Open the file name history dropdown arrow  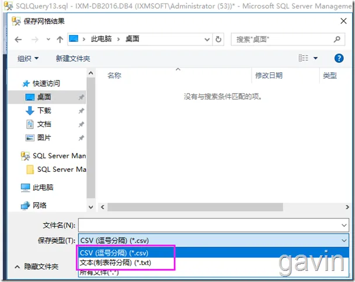(344, 225)
